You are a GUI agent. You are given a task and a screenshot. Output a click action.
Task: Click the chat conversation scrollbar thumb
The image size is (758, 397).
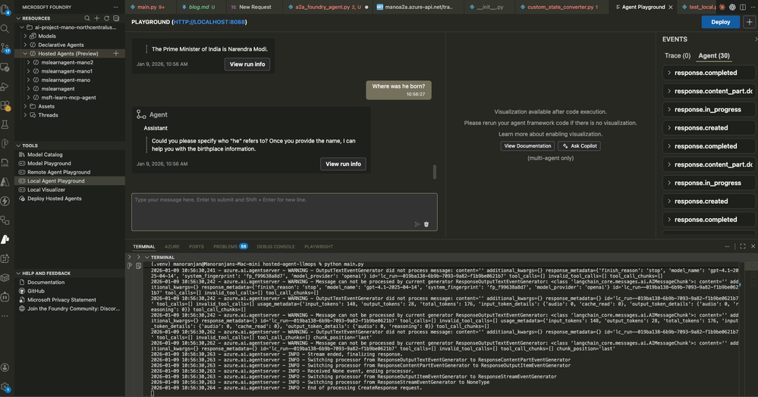pos(435,172)
